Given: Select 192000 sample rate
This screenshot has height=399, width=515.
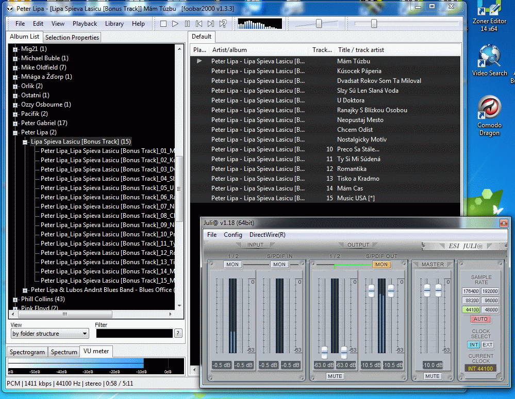Looking at the screenshot, I should (x=490, y=291).
